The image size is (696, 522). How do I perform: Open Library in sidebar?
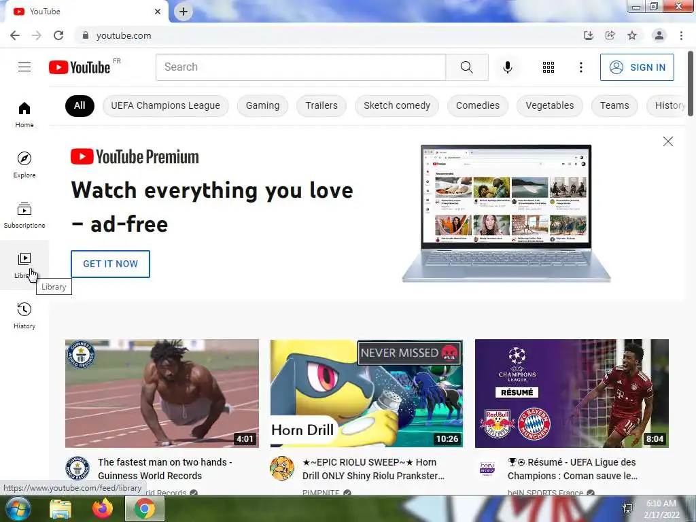point(24,265)
